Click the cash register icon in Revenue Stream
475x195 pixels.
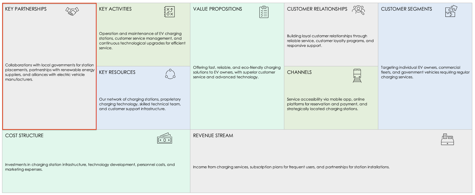447,139
